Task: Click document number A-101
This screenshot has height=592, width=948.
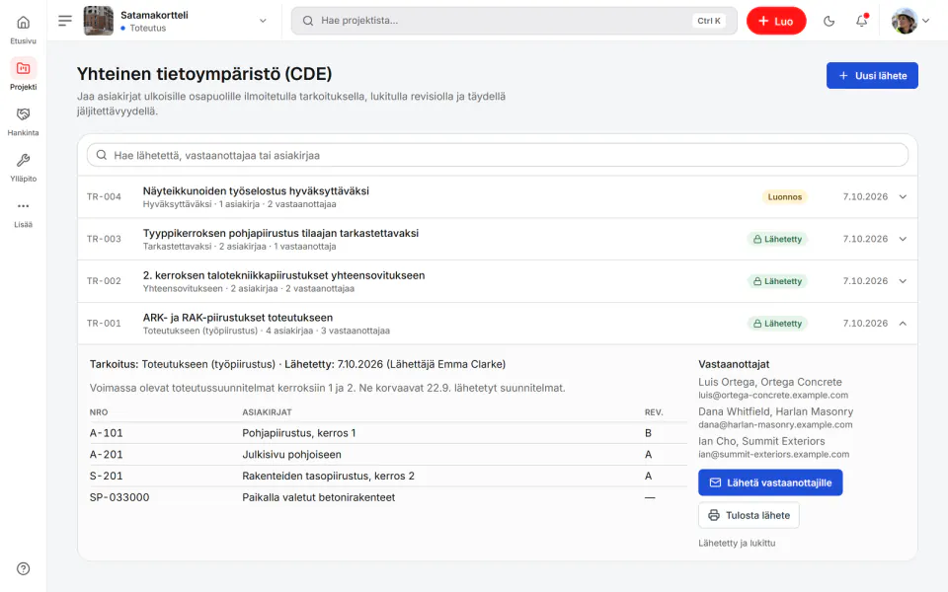Action: tap(107, 433)
